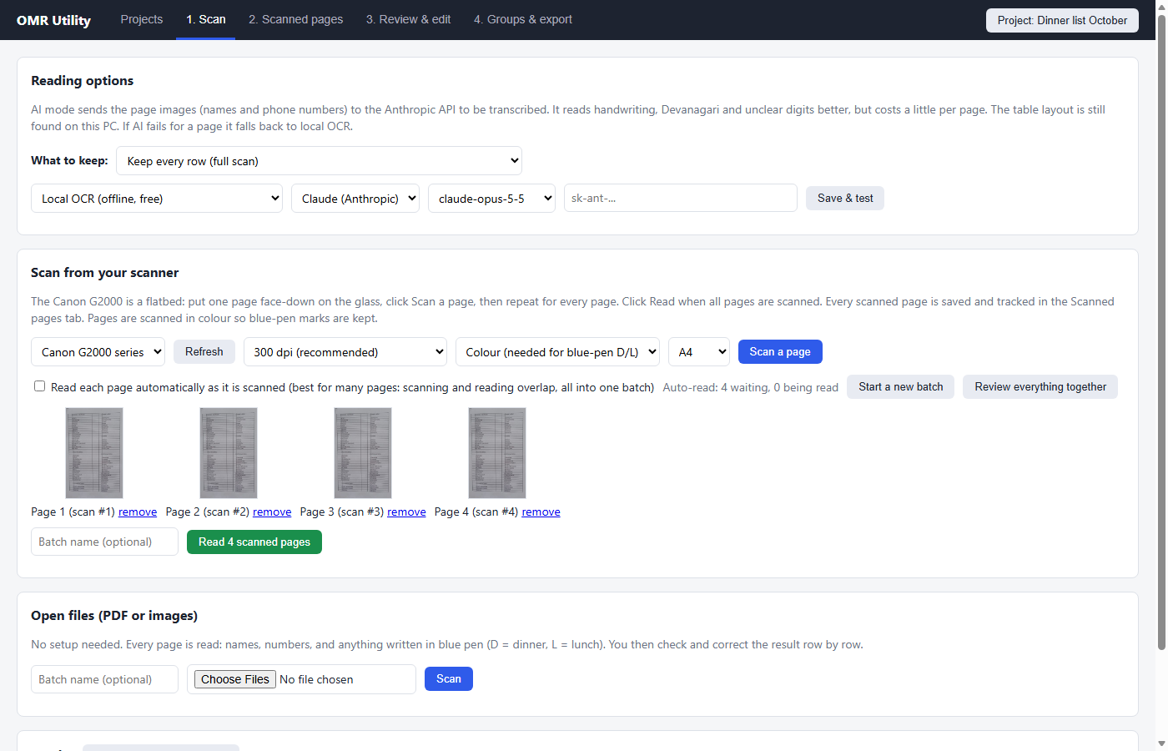Enable read each page automatically checkbox
Screen dimensions: 1168x751
[x=39, y=386]
